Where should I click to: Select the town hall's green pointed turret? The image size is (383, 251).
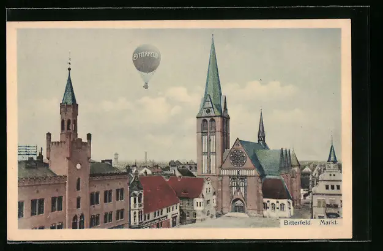[x=69, y=91]
